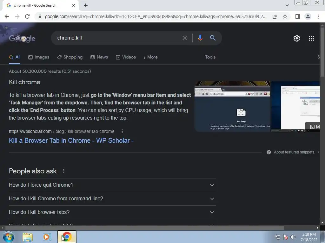Close the chrome.kill Google Search tab

[74, 5]
